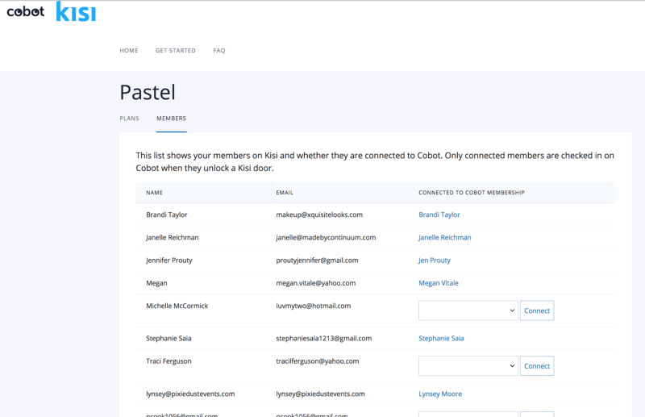Screen dimensions: 645x417
Task: Select the name cell Brandi Taylor
Action: click(x=167, y=215)
